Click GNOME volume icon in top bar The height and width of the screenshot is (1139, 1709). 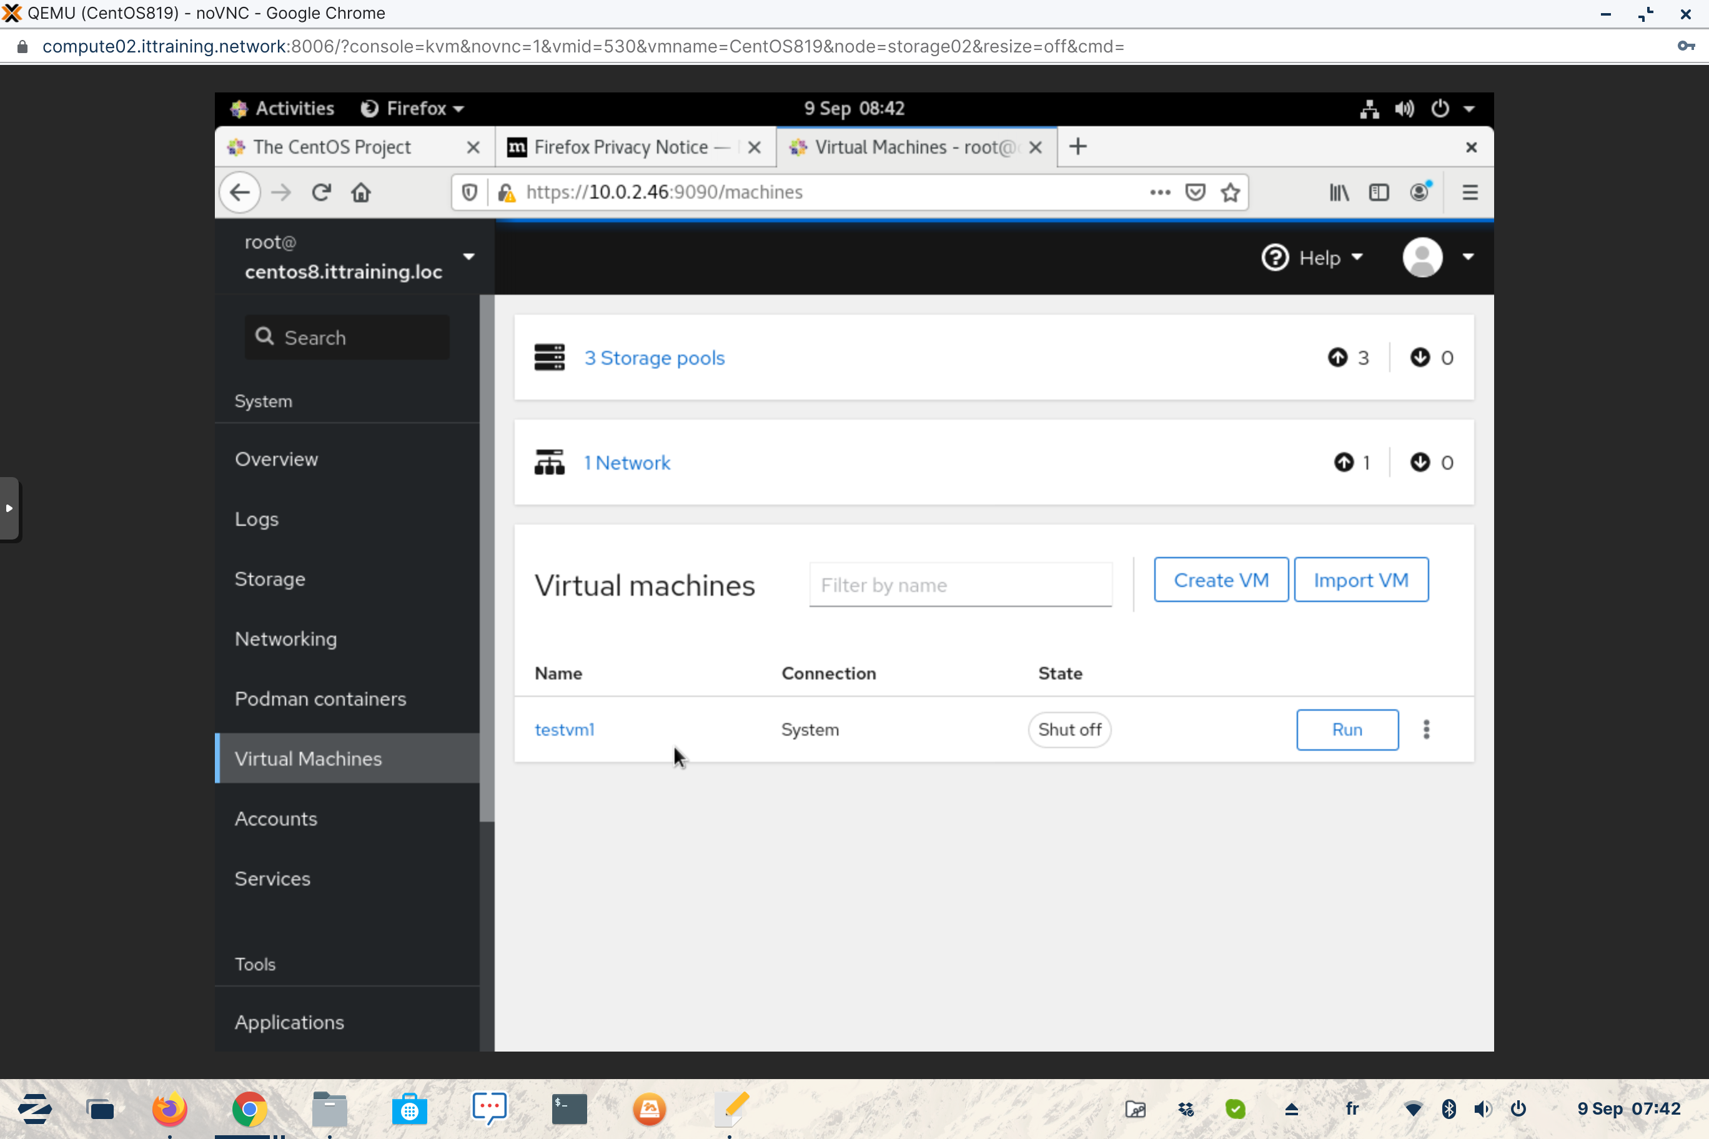pyautogui.click(x=1405, y=109)
